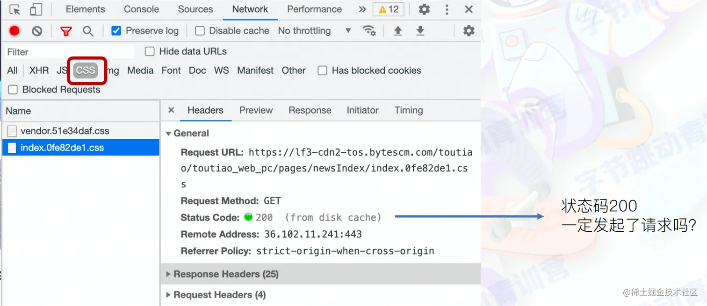
Task: Open the Timing tab
Action: click(408, 110)
